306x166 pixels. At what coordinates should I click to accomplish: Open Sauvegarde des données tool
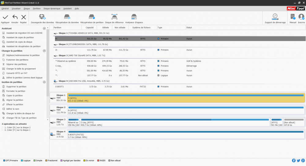(x=42, y=17)
